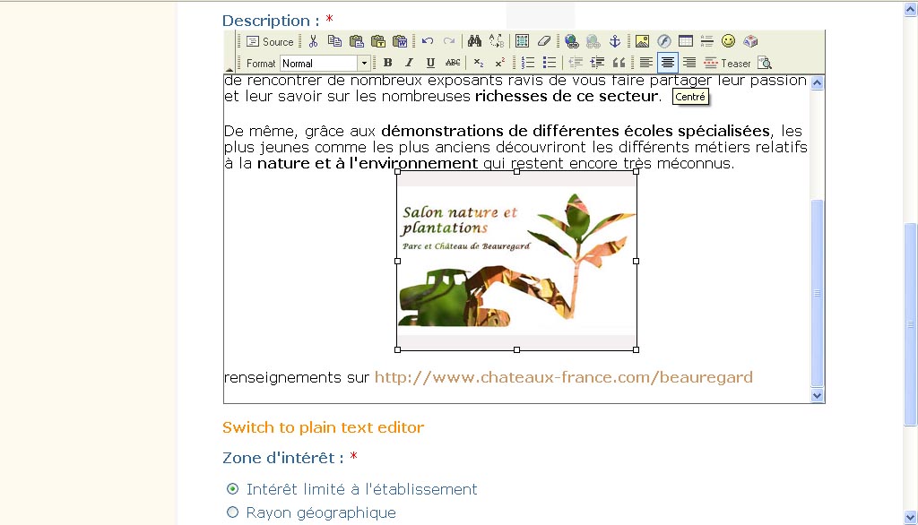Click the active Center align button
Screen dimensions: 918x525
point(668,64)
